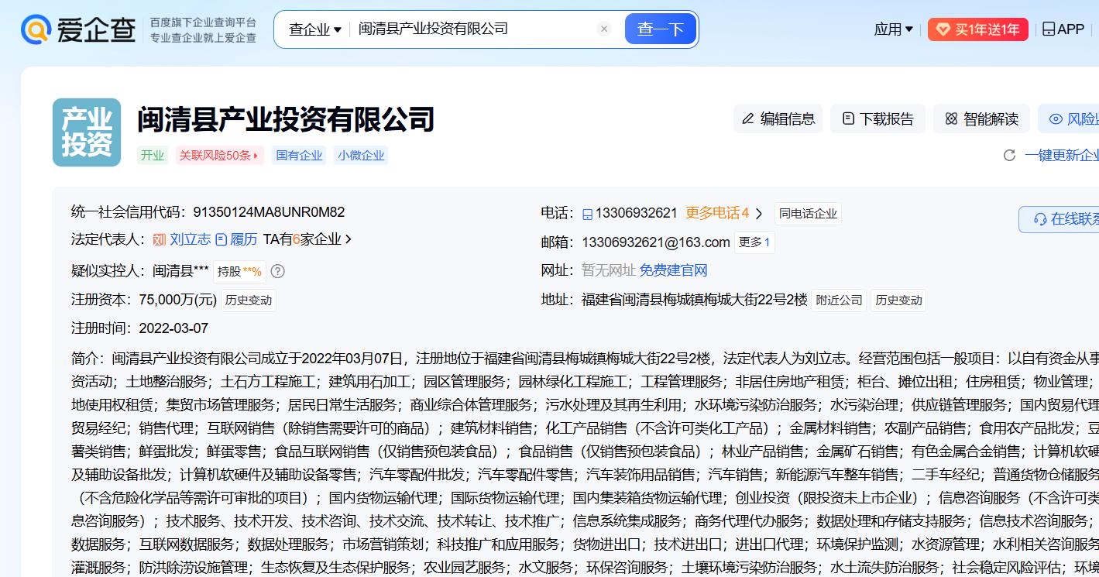Click the credit code 91350124MA8UNR0M82
1099x577 pixels.
point(269,211)
